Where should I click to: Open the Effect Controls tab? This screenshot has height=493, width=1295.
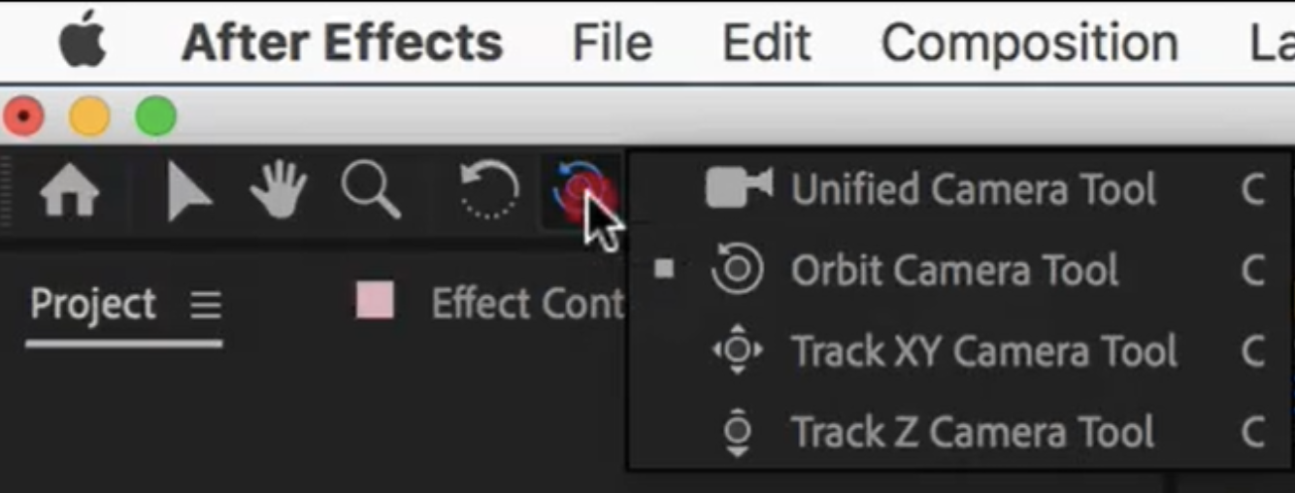(x=527, y=305)
